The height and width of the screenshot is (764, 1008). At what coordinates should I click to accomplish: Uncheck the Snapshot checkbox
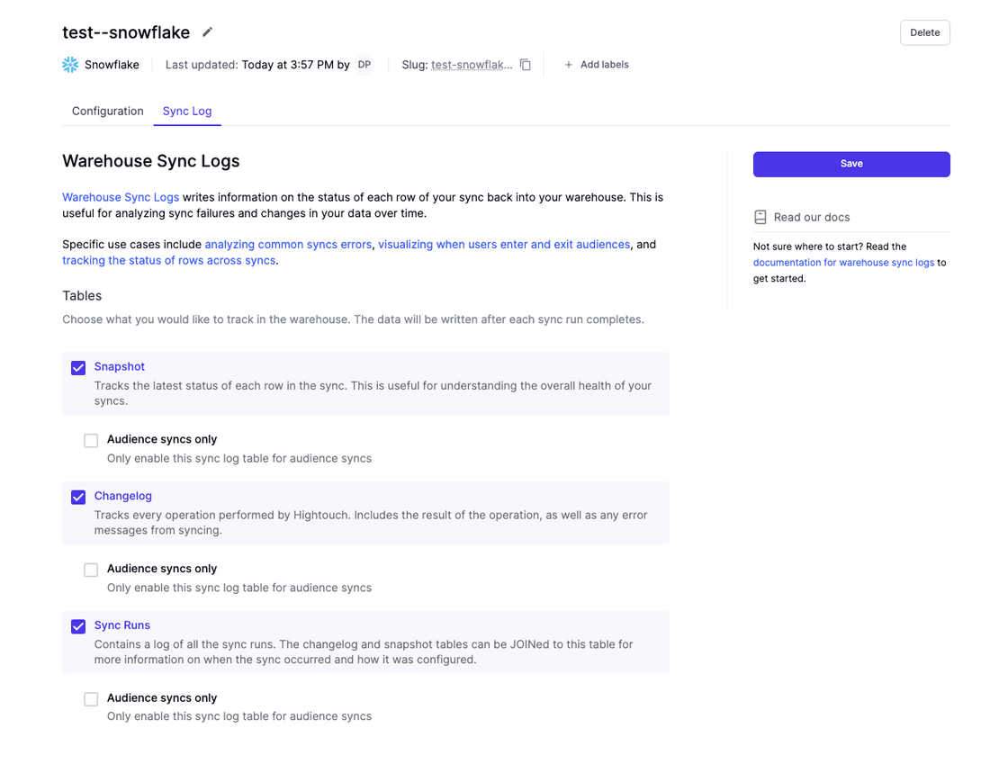tap(78, 368)
